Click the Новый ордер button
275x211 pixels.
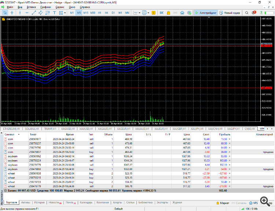pyautogui.click(x=230, y=13)
